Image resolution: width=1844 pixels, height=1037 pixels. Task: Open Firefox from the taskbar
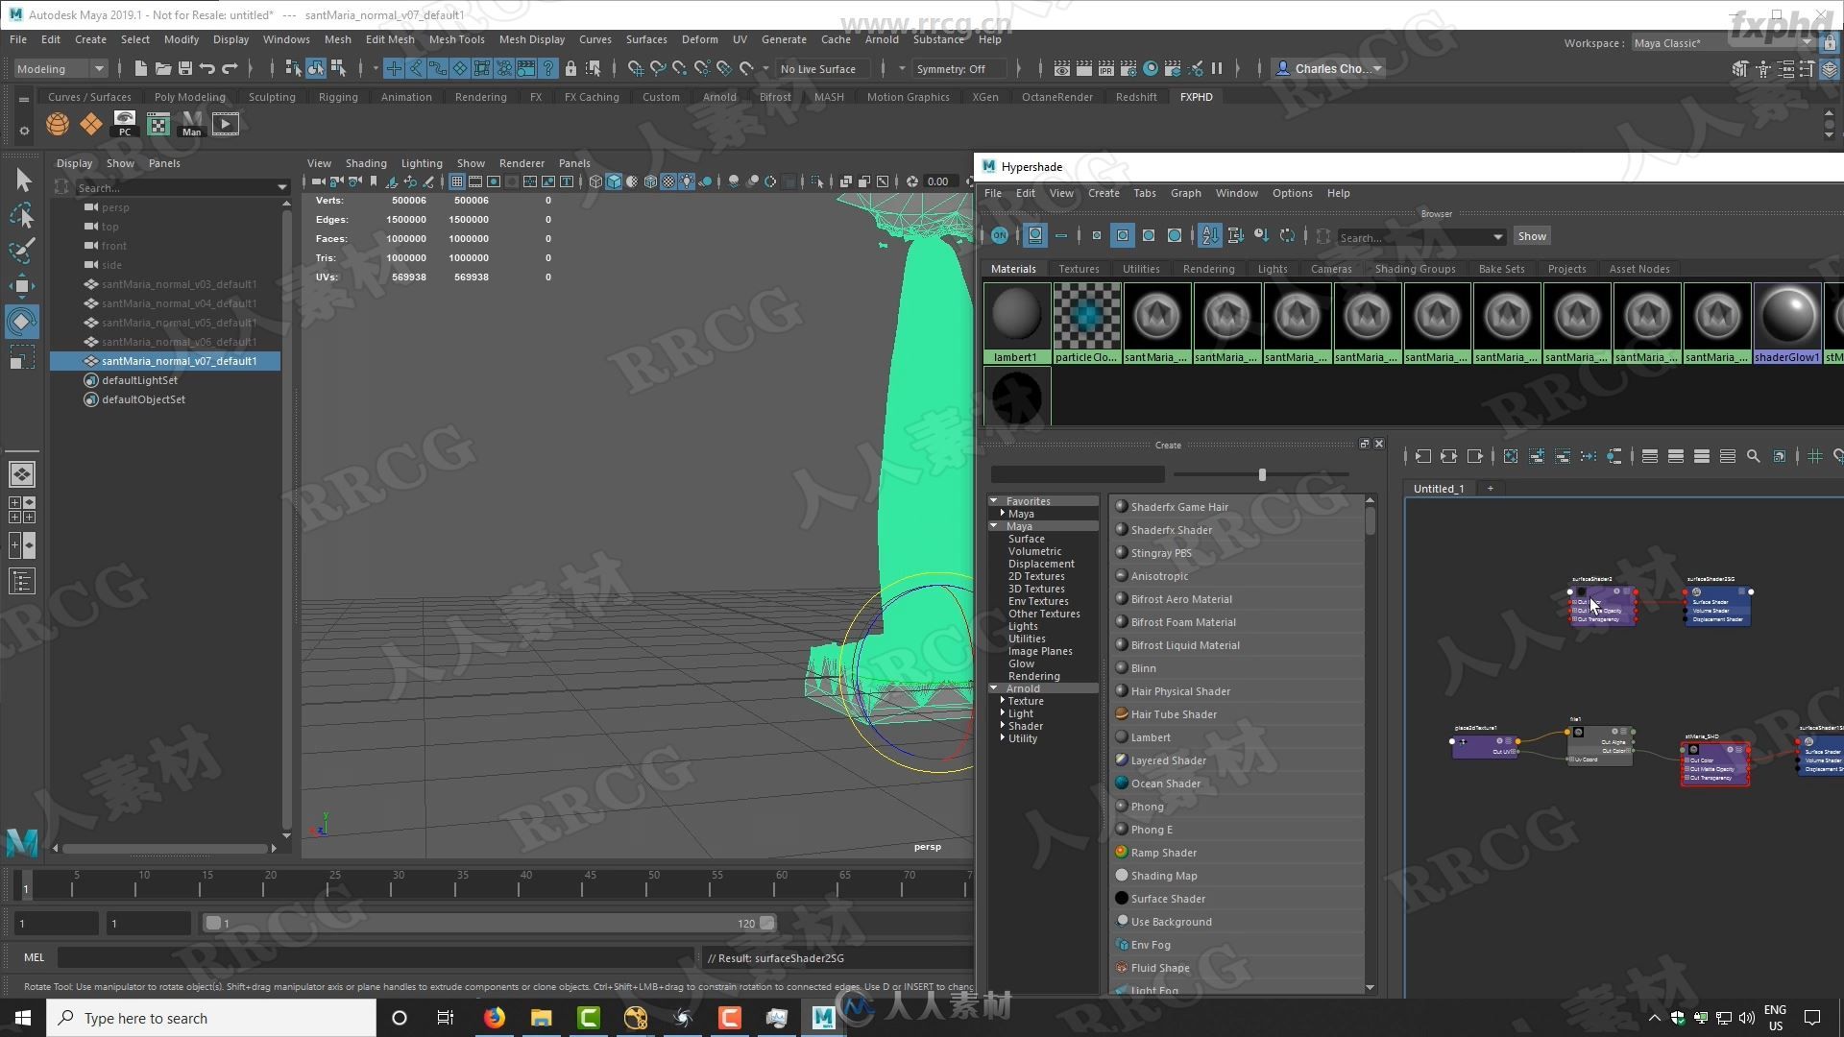(495, 1018)
